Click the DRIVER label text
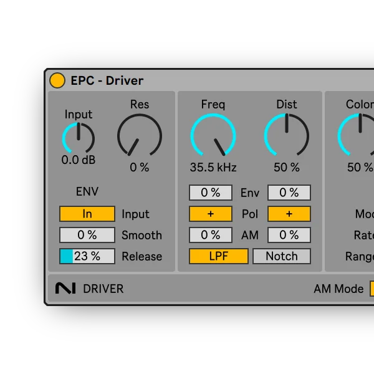The width and height of the screenshot is (374, 374). (103, 289)
